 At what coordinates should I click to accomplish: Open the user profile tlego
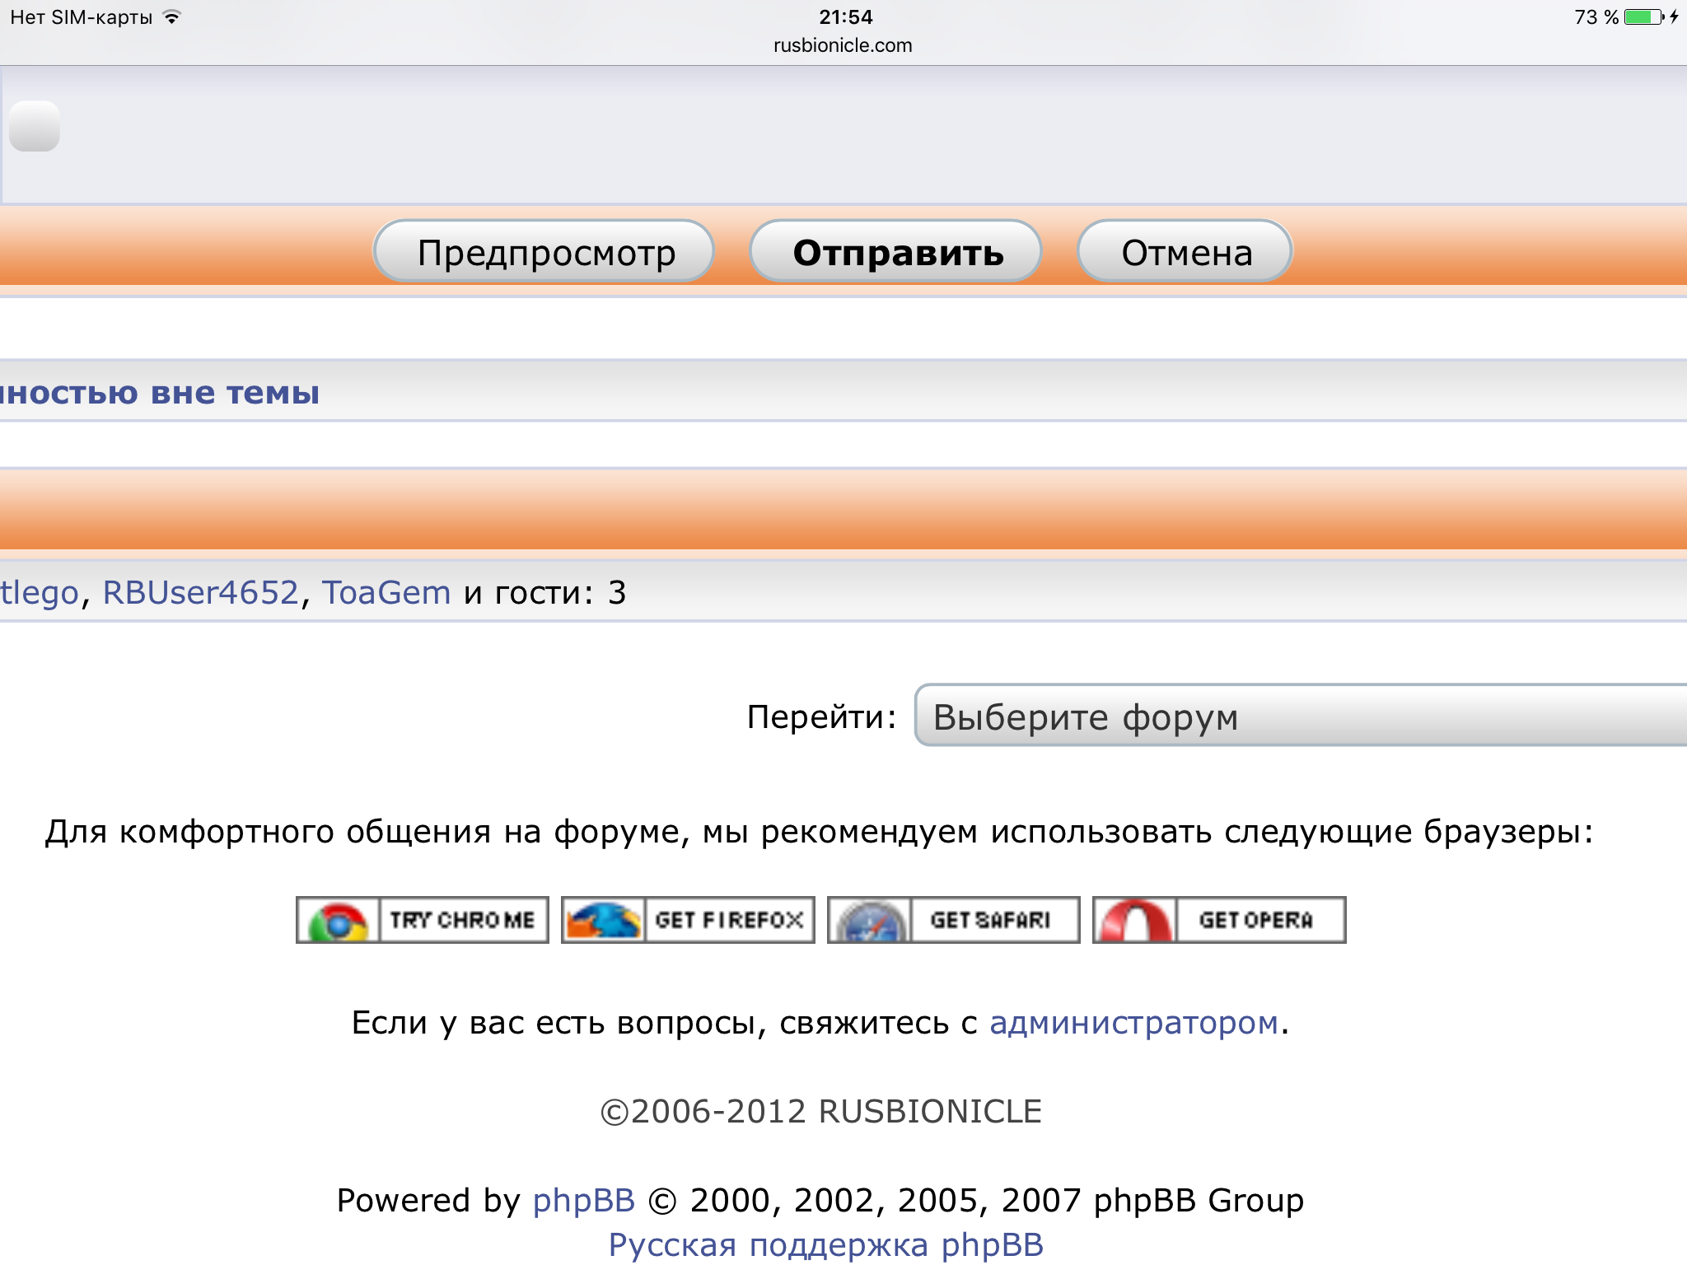[x=39, y=592]
